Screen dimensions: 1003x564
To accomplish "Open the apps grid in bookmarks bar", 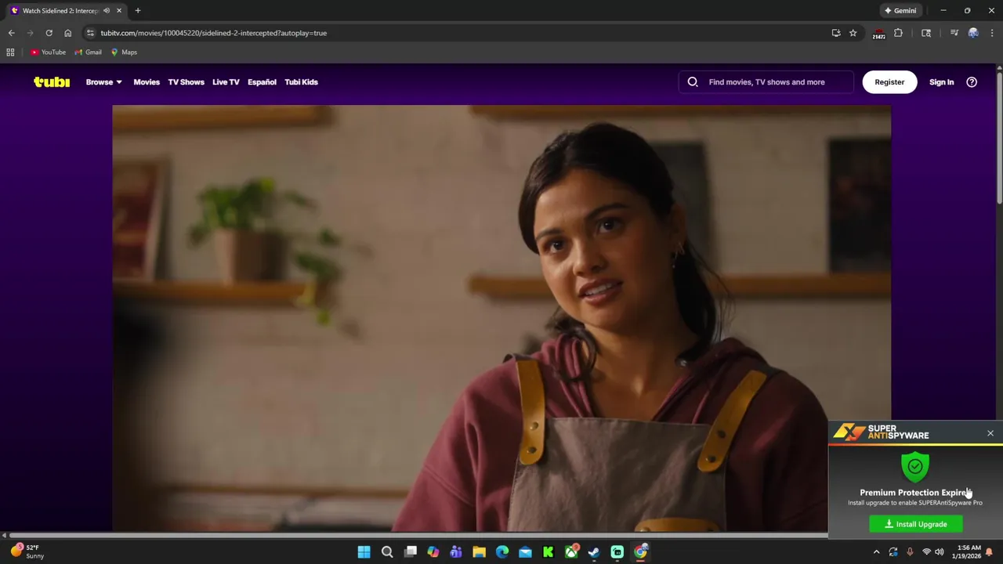I will 10,52.
